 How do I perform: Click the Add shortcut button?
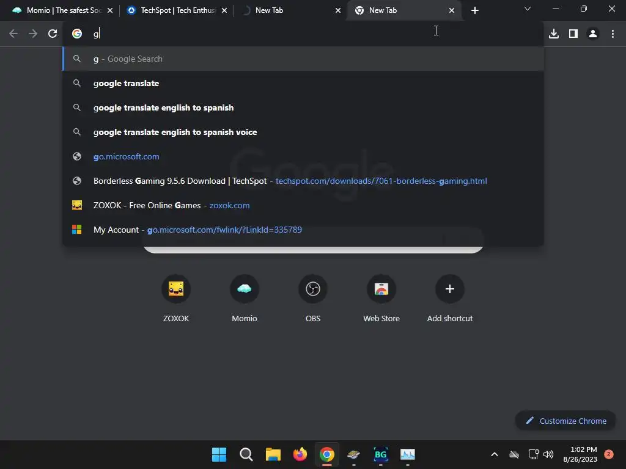pos(449,298)
